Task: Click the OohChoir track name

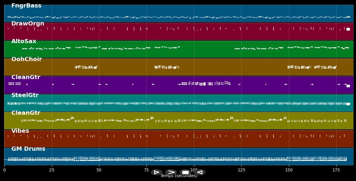Action: click(27, 59)
